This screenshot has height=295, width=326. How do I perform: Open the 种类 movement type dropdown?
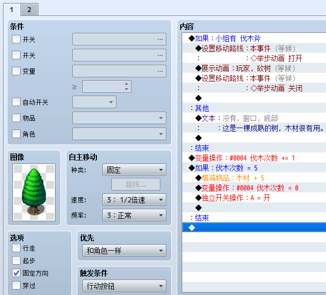tap(134, 170)
